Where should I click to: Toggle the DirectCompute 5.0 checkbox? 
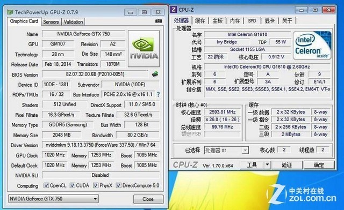point(118,185)
